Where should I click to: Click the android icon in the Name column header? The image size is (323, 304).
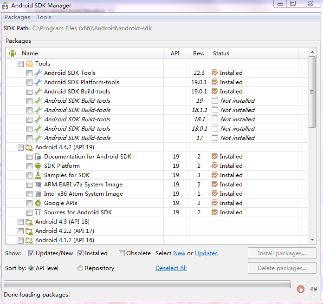click(x=13, y=53)
